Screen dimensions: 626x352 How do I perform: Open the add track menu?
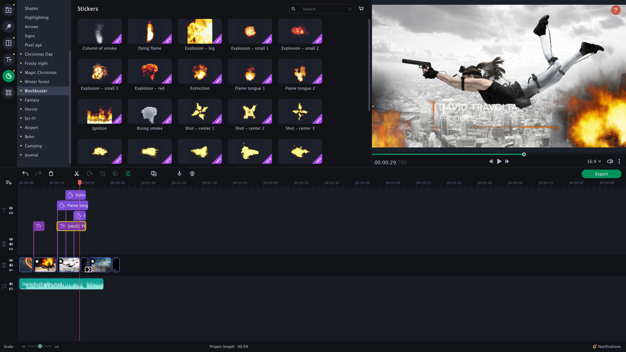(8, 183)
